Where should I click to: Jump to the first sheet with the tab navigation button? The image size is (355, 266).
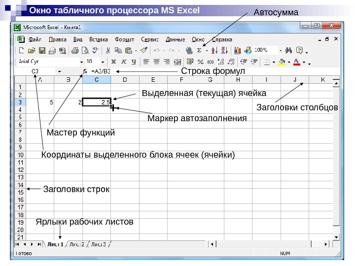[17, 244]
